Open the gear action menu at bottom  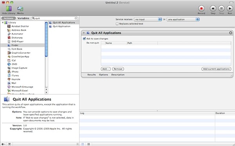(3, 144)
